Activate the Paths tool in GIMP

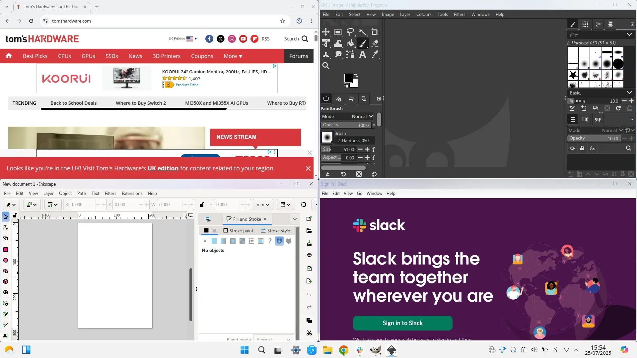[350, 54]
